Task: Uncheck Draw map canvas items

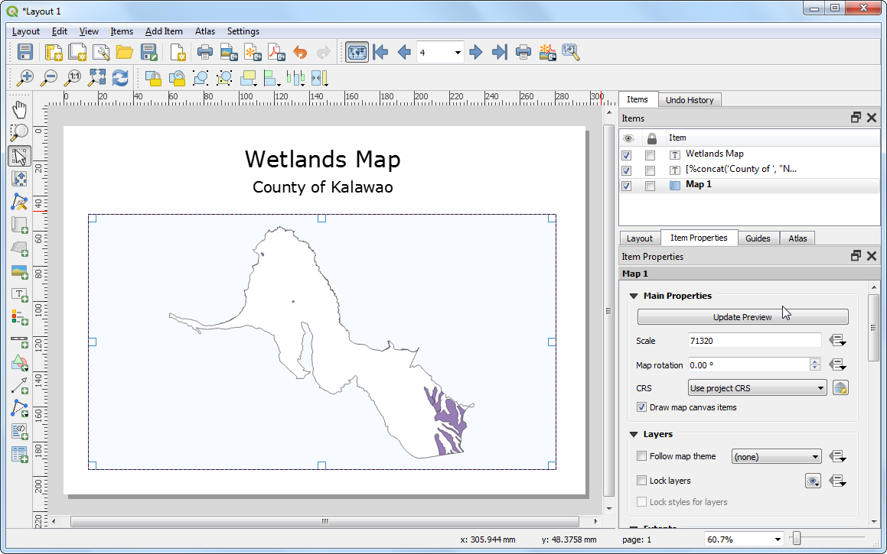Action: (x=641, y=407)
